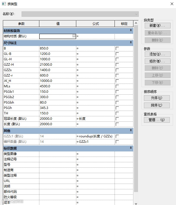Screen dimensions: 176x205
Task: Click 下移(W) move down button
Action: [x=157, y=83]
